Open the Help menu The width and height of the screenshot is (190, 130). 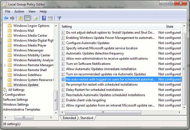[43, 11]
